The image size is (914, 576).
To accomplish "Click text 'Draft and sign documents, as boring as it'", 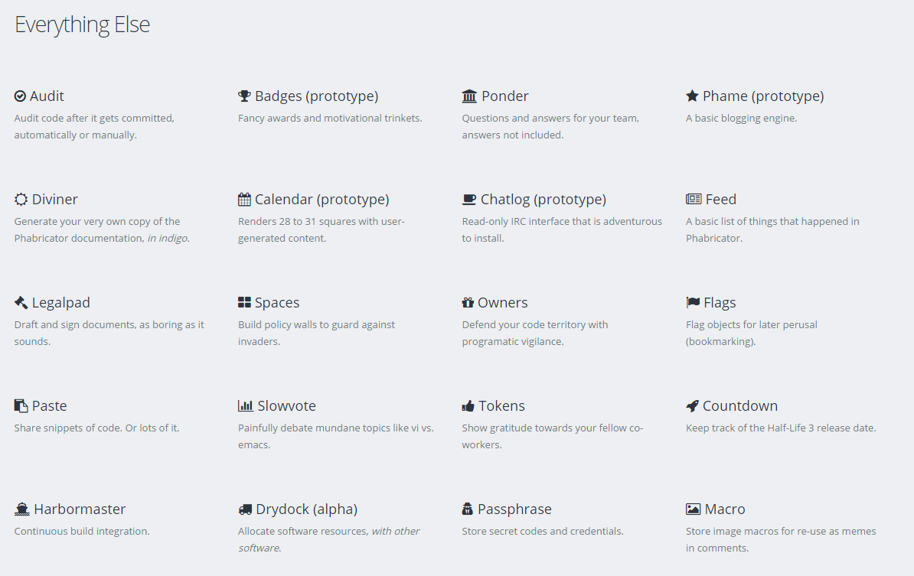I will 109,324.
